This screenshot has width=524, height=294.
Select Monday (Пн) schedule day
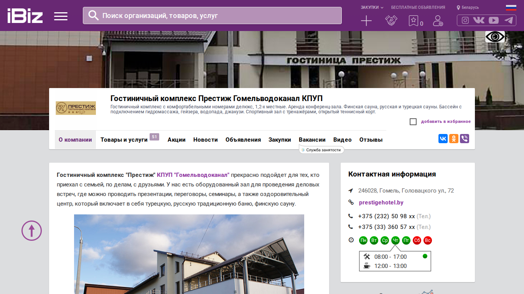click(363, 240)
